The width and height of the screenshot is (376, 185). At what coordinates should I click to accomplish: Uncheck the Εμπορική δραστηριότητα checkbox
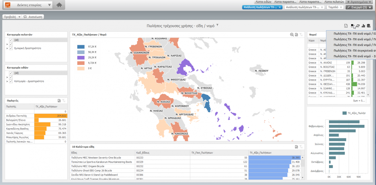[11, 48]
